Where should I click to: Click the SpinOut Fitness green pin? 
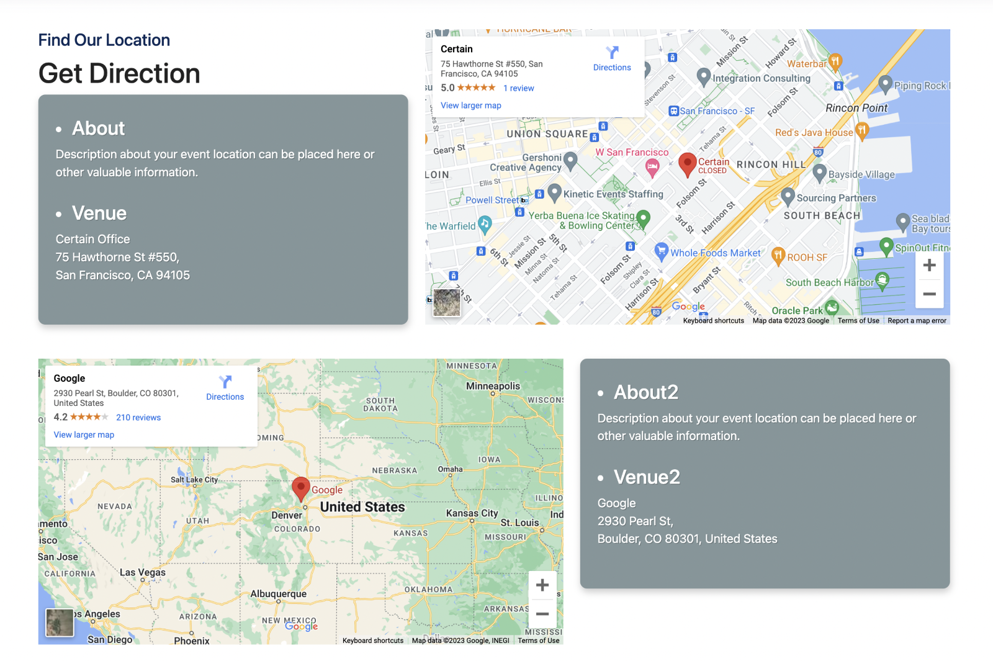click(x=886, y=247)
